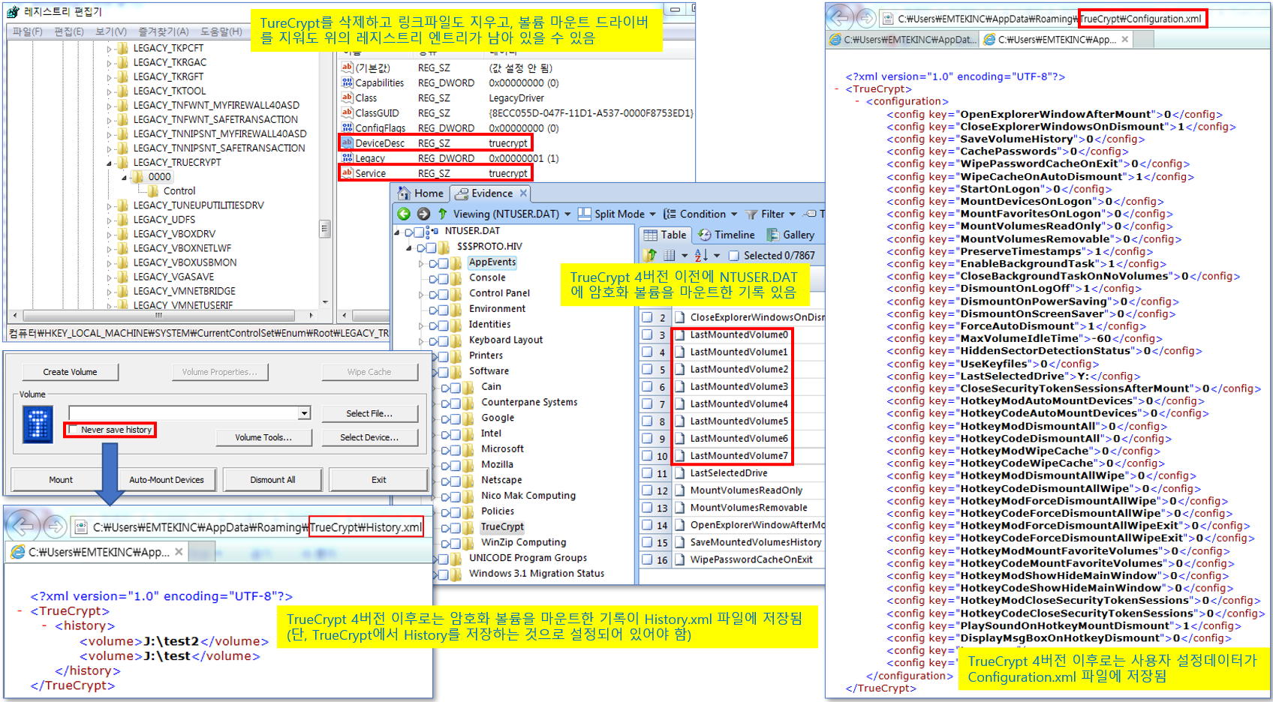This screenshot has height=702, width=1273.
Task: Click the binary value icon next to ConfigFlags
Action: point(347,127)
